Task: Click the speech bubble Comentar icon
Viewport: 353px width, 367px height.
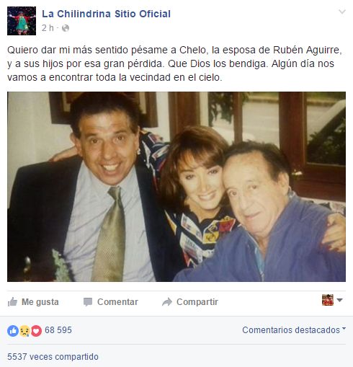Action: click(x=88, y=302)
